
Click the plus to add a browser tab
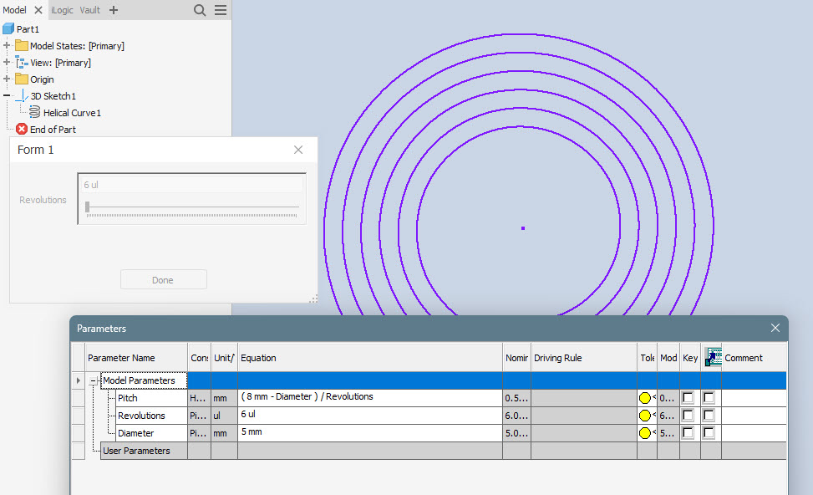(x=113, y=11)
